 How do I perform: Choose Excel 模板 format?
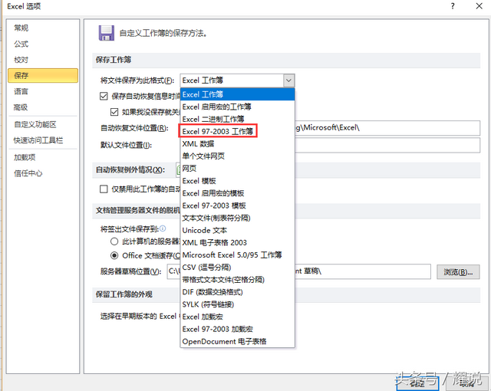click(x=237, y=181)
